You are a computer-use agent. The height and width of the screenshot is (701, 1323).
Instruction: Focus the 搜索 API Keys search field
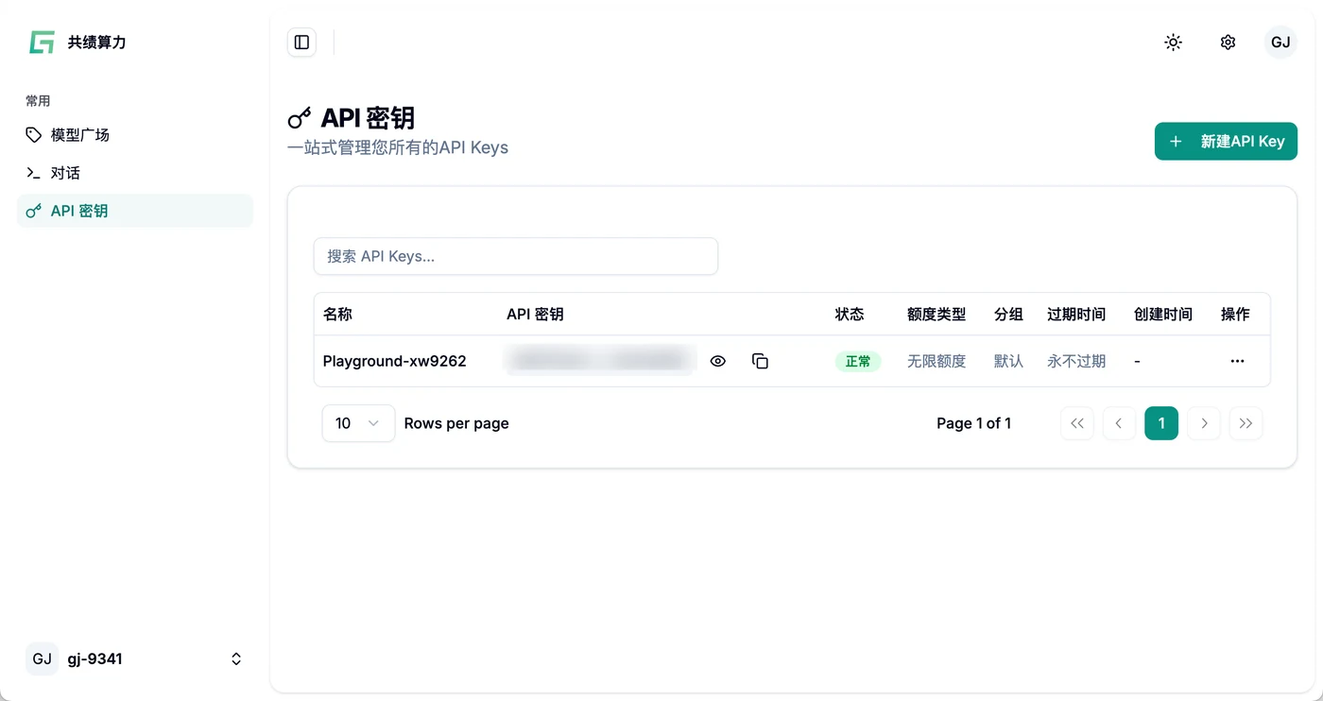(516, 256)
